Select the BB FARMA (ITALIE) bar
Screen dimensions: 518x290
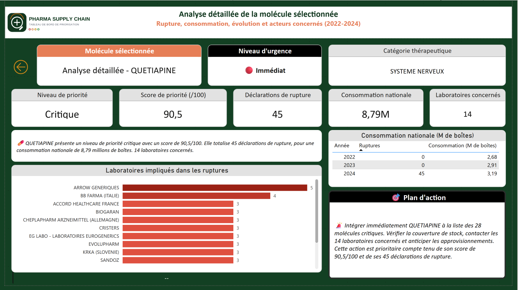click(x=196, y=196)
